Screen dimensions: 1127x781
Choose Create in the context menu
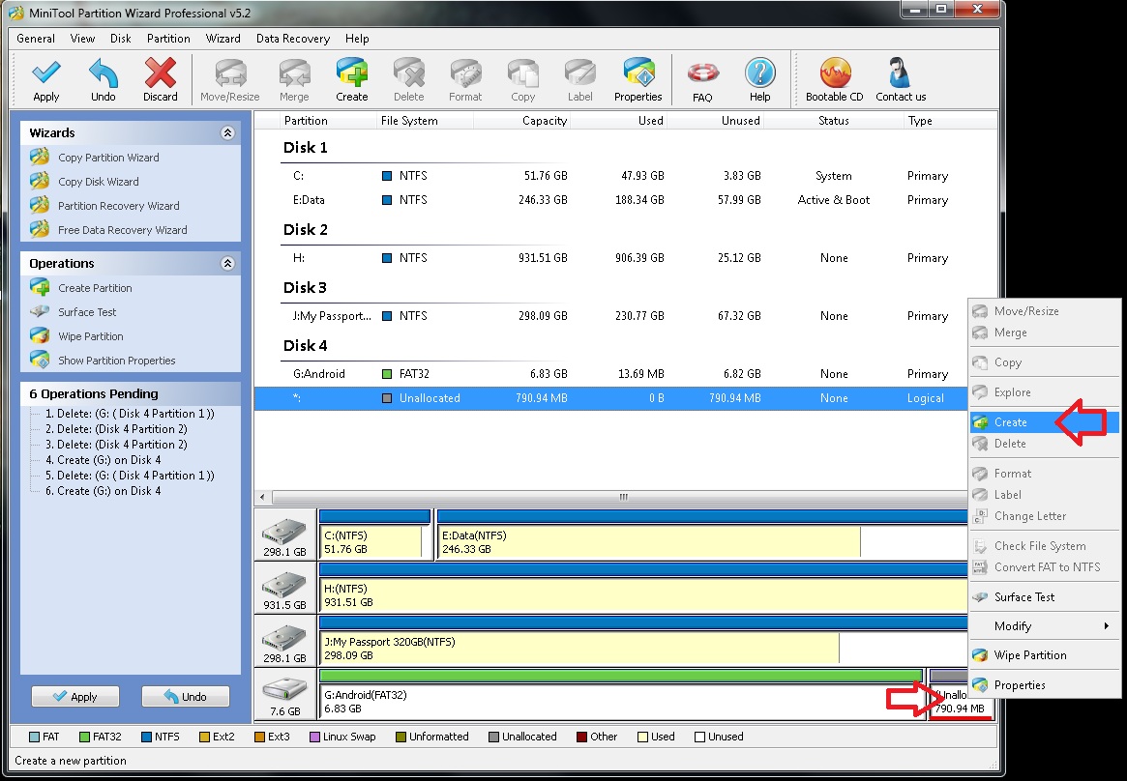tap(1044, 422)
